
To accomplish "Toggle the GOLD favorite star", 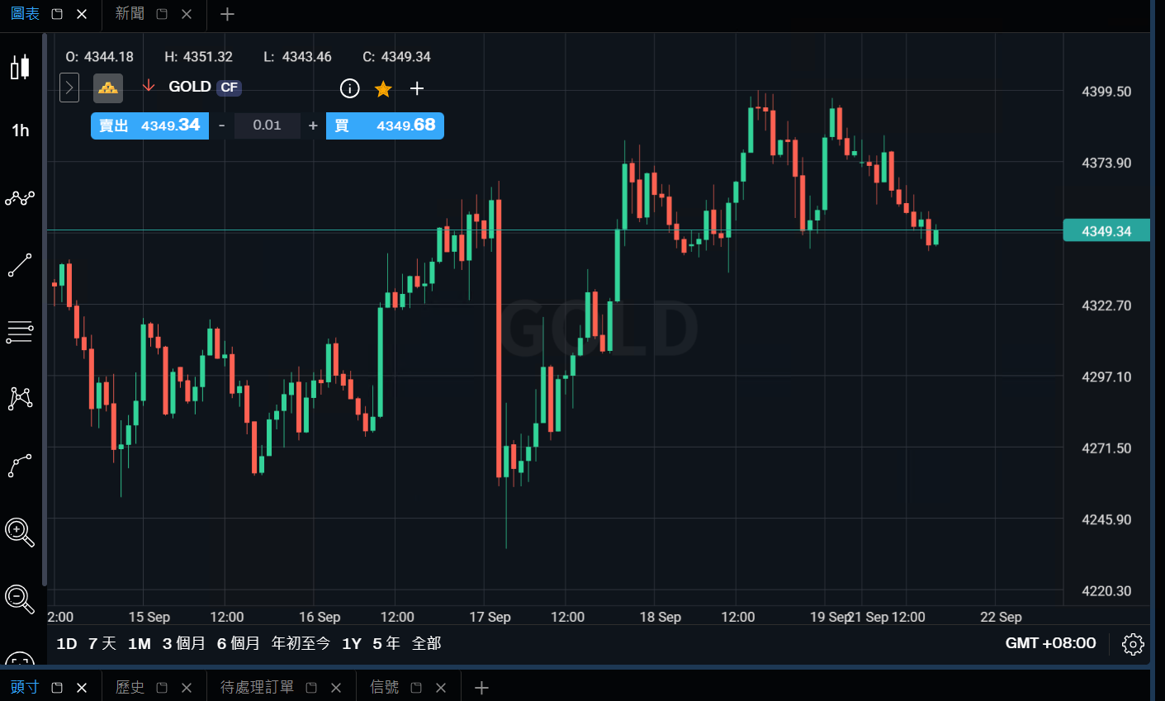I will 383,88.
